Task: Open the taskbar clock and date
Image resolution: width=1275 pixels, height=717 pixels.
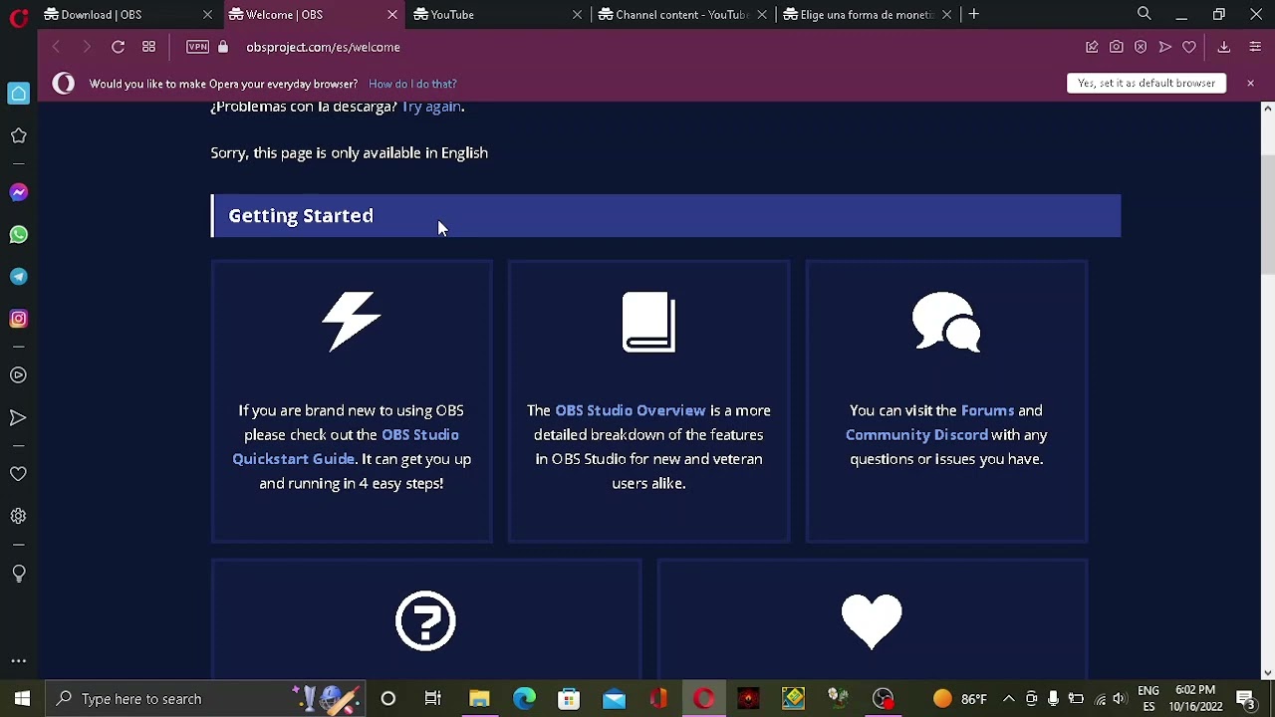Action: [1195, 698]
